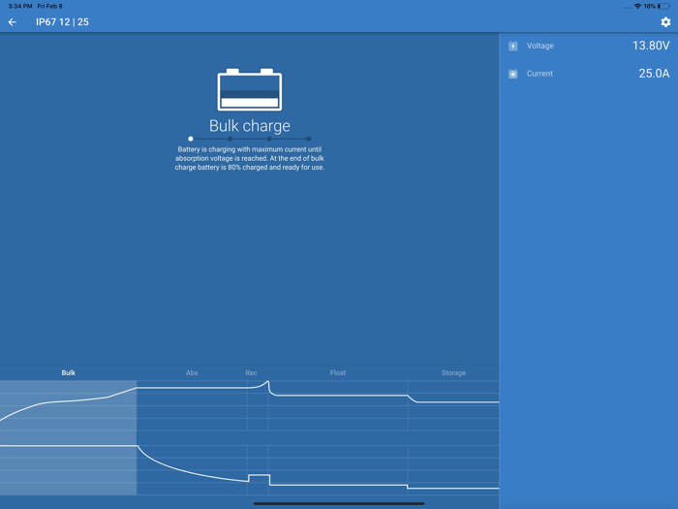Viewport: 678px width, 509px height.
Task: Select the Abs stage label on chart
Action: (x=192, y=372)
